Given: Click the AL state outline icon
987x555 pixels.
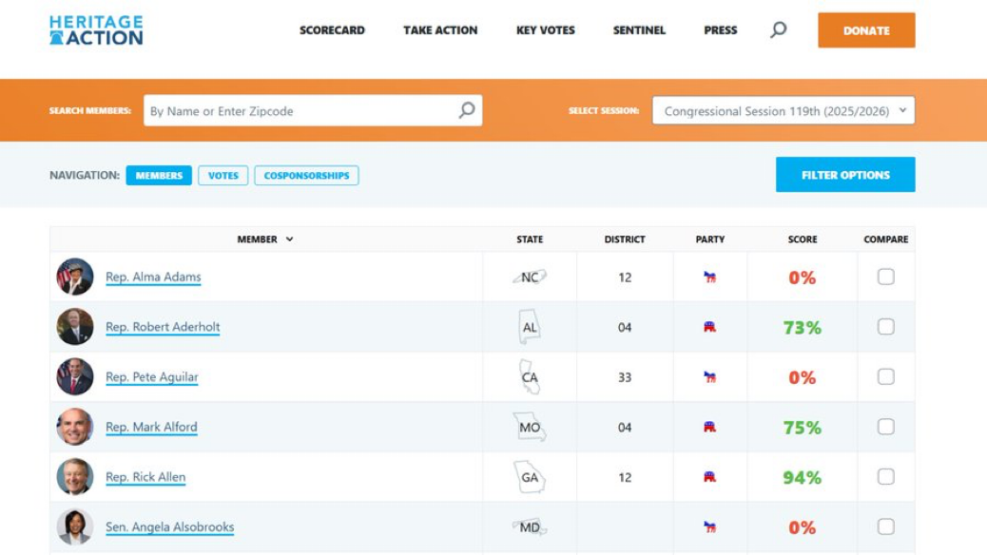Looking at the screenshot, I should pyautogui.click(x=530, y=327).
